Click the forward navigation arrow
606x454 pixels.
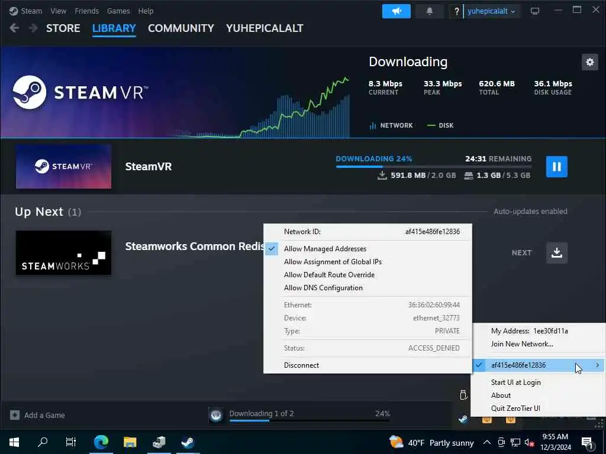coord(33,28)
